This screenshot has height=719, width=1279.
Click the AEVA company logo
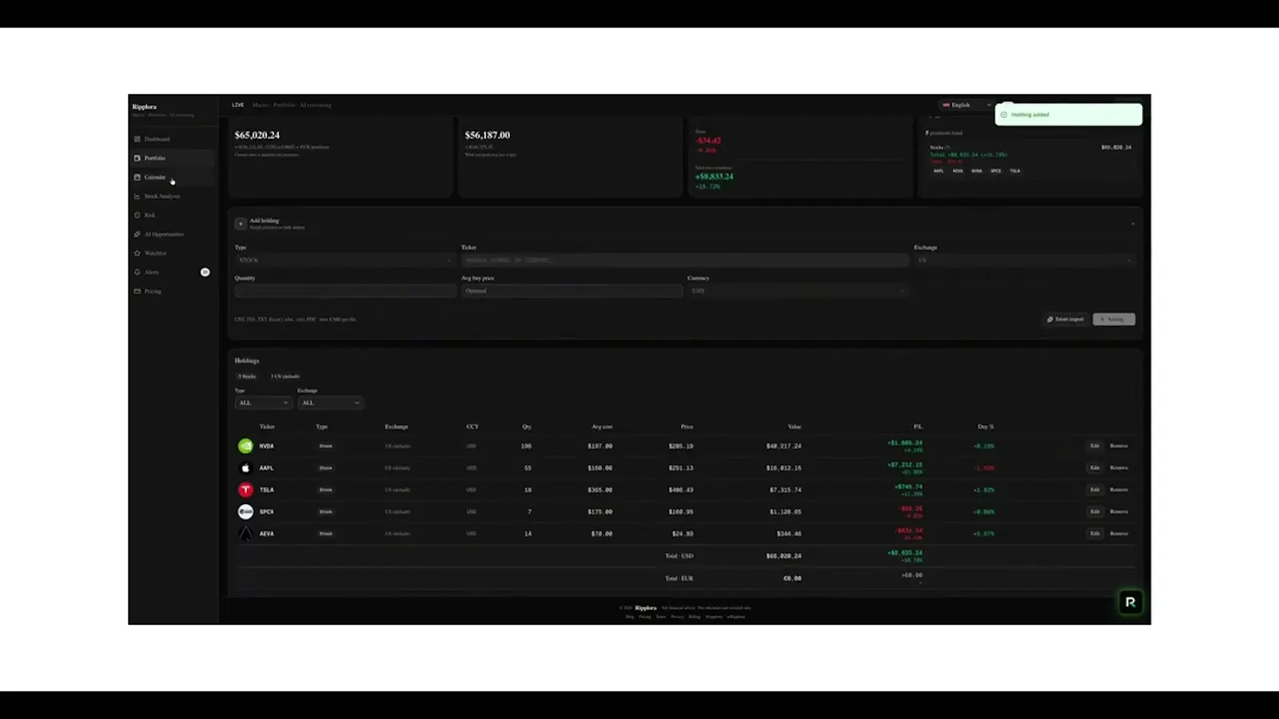click(x=245, y=534)
